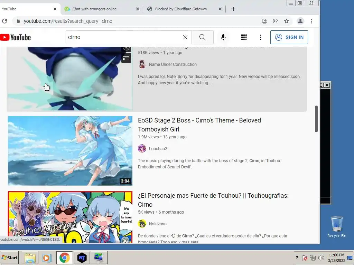Click '5K views' text on Touhougrafias video
Viewport: 354px width, 265px height.
pyautogui.click(x=146, y=212)
